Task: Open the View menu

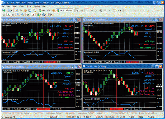Action: 8,6
